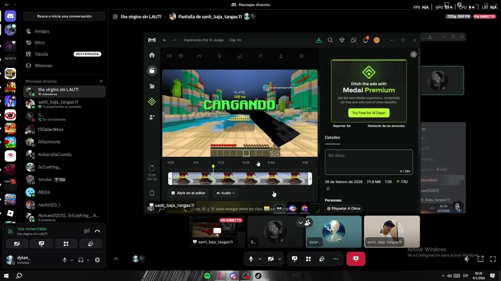Toggle noise suppression in Voz conectada panel
The height and width of the screenshot is (281, 501).
click(87, 231)
